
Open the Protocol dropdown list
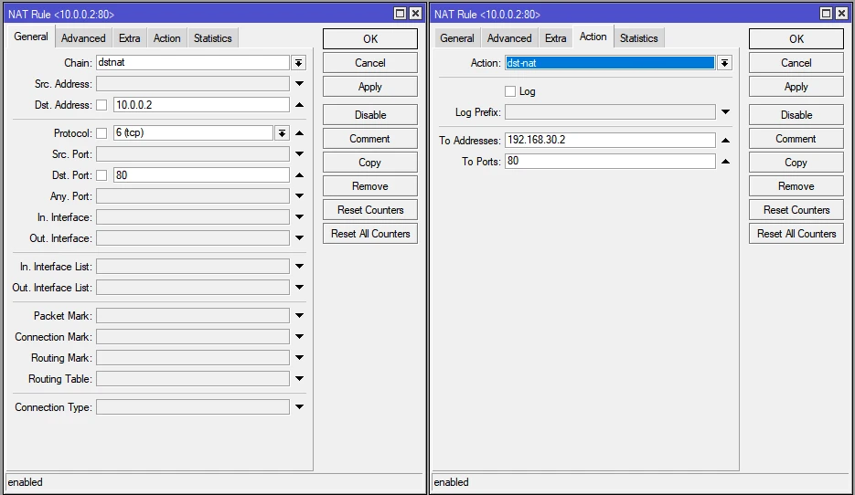click(282, 133)
